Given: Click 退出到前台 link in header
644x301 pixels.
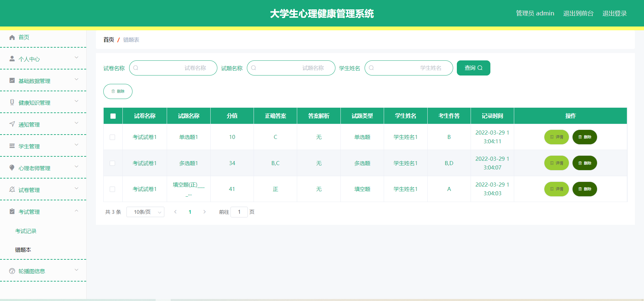Looking at the screenshot, I should tap(578, 13).
